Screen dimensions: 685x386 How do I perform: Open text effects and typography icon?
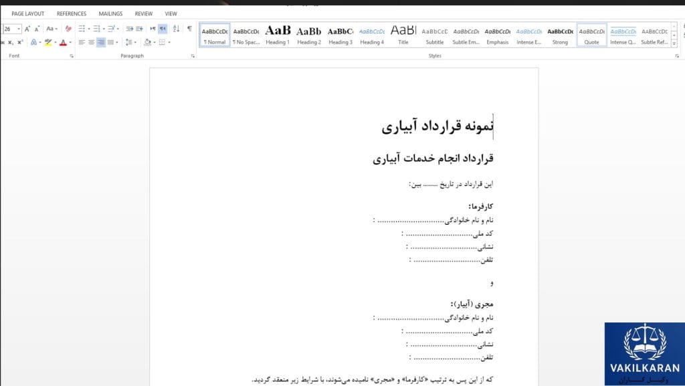pos(33,42)
